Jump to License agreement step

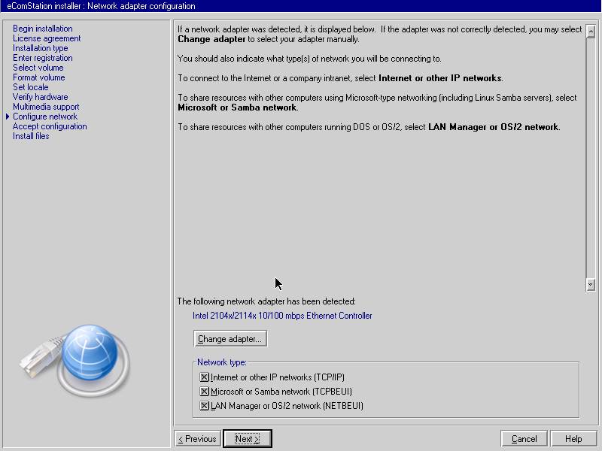tap(47, 38)
